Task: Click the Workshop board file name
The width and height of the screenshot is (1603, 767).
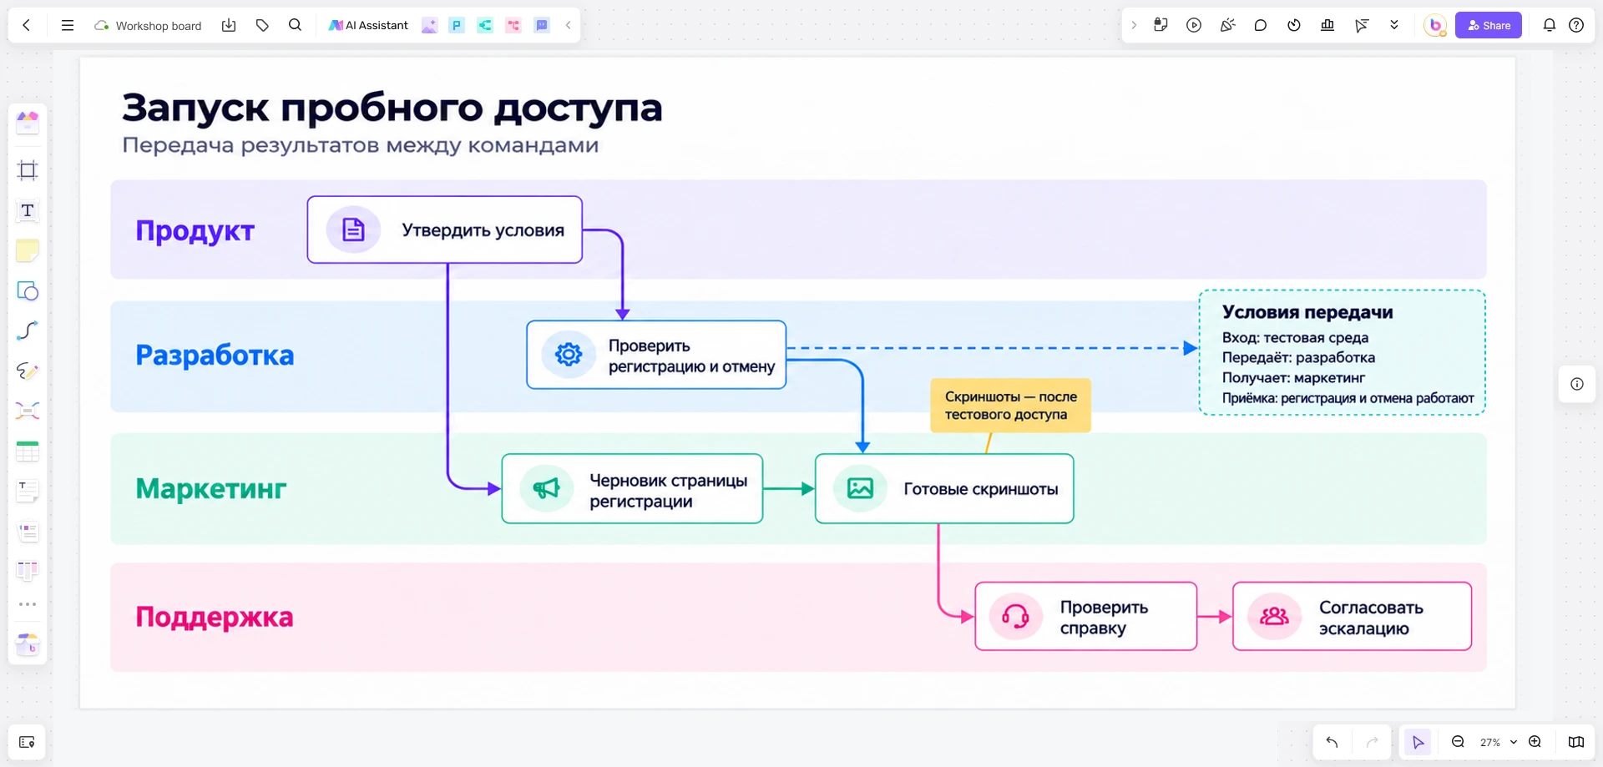Action: [x=158, y=26]
